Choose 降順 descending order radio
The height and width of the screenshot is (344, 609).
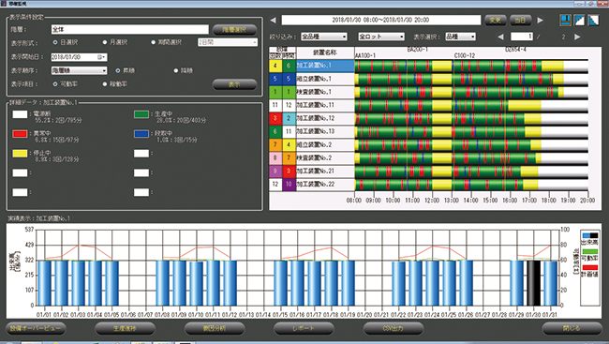176,70
